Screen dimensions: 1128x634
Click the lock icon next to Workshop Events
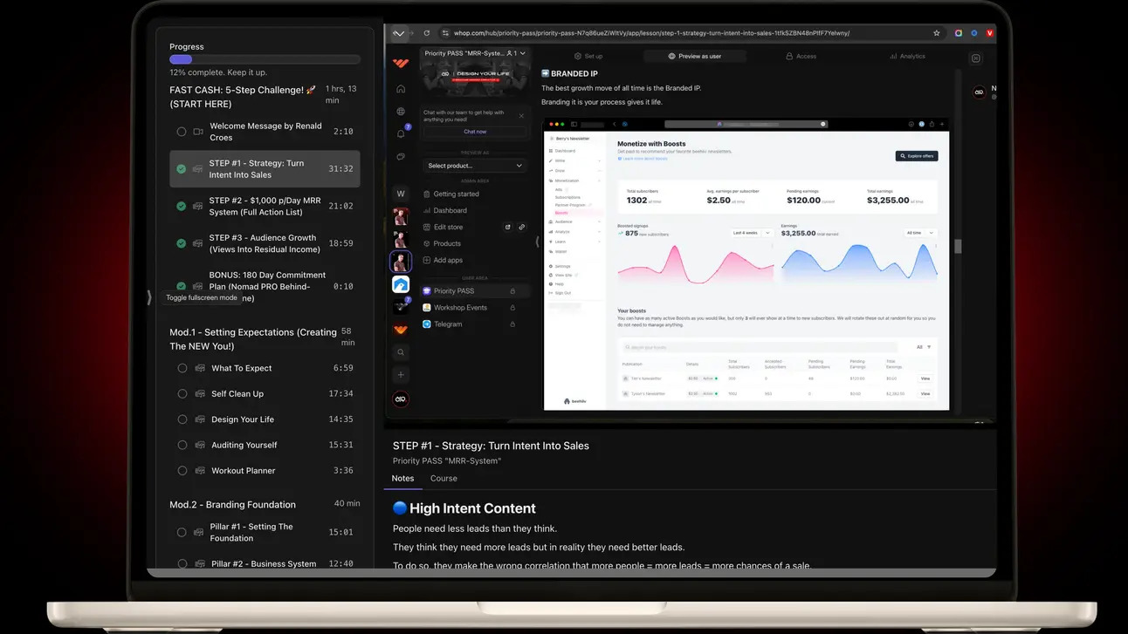(x=512, y=308)
